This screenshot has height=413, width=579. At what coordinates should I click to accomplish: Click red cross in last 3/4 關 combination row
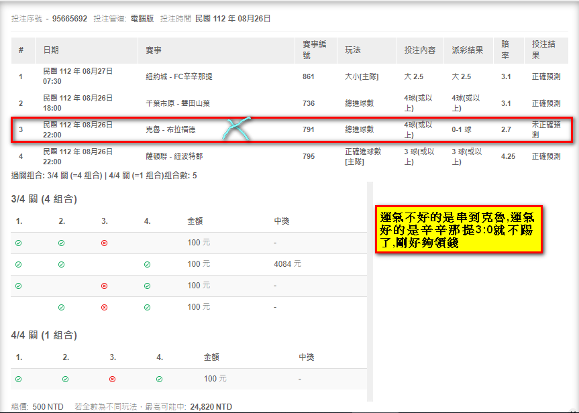coord(104,308)
